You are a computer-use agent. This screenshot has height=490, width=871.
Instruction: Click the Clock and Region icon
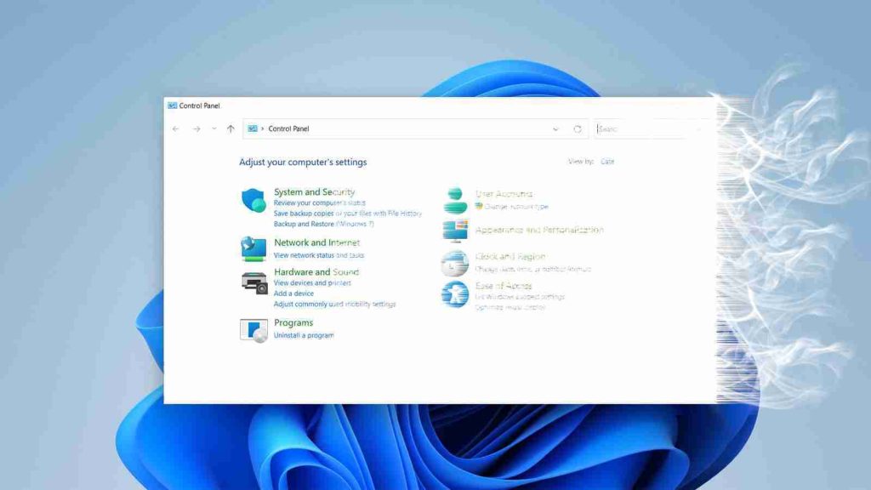[455, 264]
